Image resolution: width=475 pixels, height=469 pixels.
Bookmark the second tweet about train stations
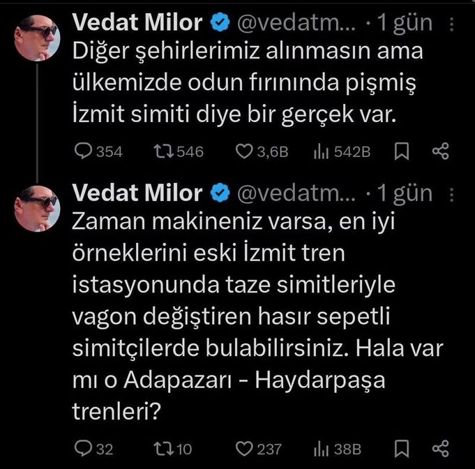402,448
